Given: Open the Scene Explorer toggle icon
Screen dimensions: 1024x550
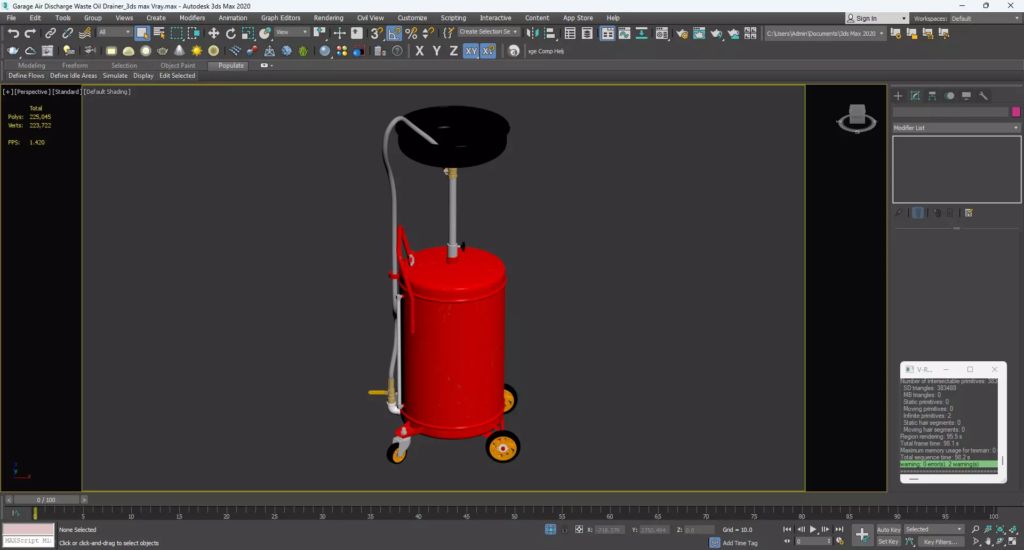Looking at the screenshot, I should point(570,34).
